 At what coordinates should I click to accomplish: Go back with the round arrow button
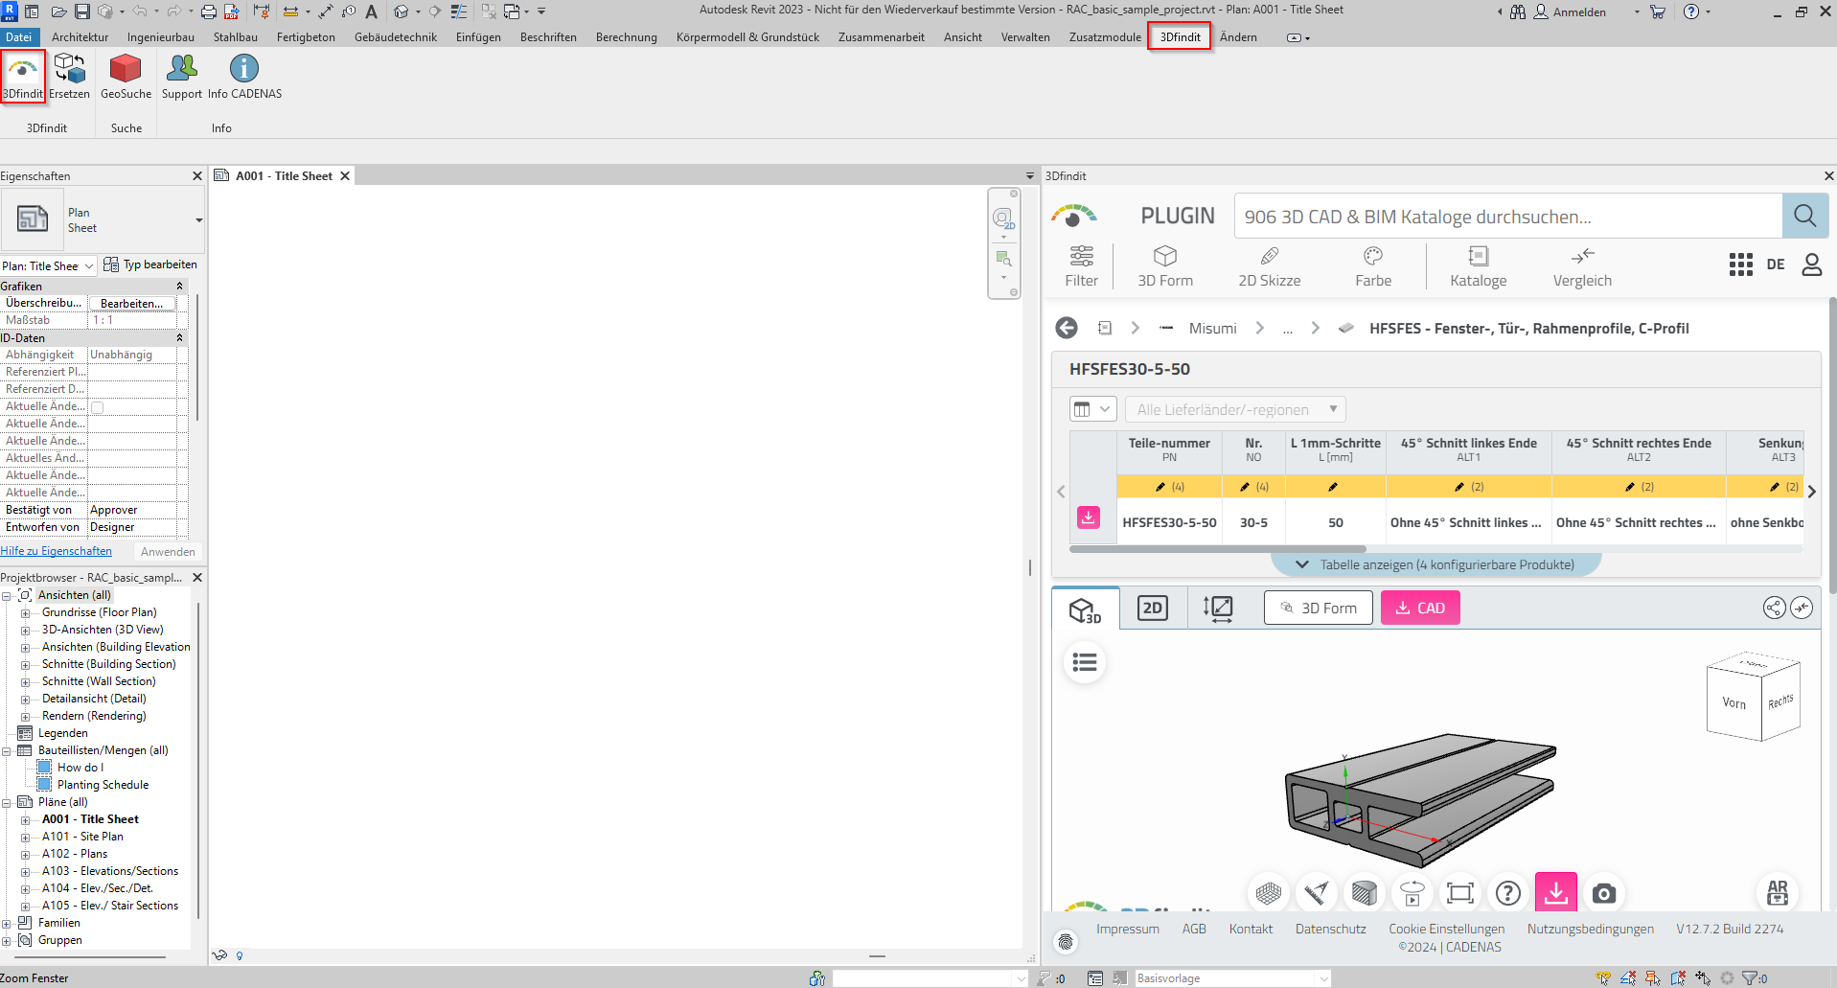pos(1066,328)
